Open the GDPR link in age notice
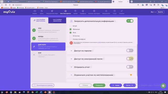The width and height of the screenshot is (168, 94). point(99,42)
